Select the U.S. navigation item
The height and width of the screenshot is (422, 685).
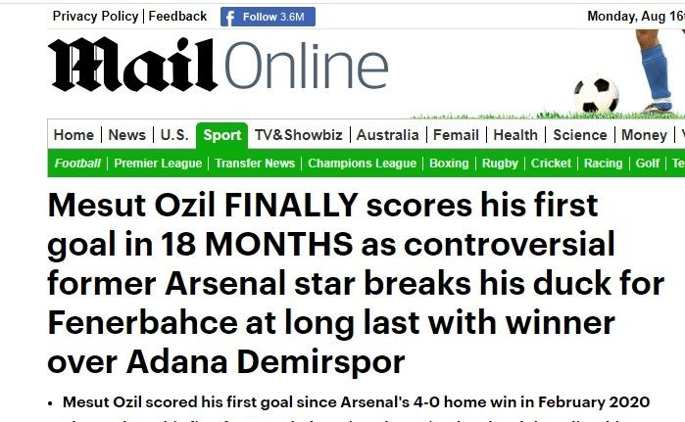point(173,135)
